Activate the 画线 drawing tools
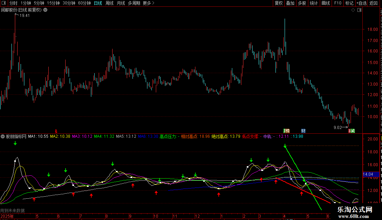The image size is (382, 220). tap(326, 3)
